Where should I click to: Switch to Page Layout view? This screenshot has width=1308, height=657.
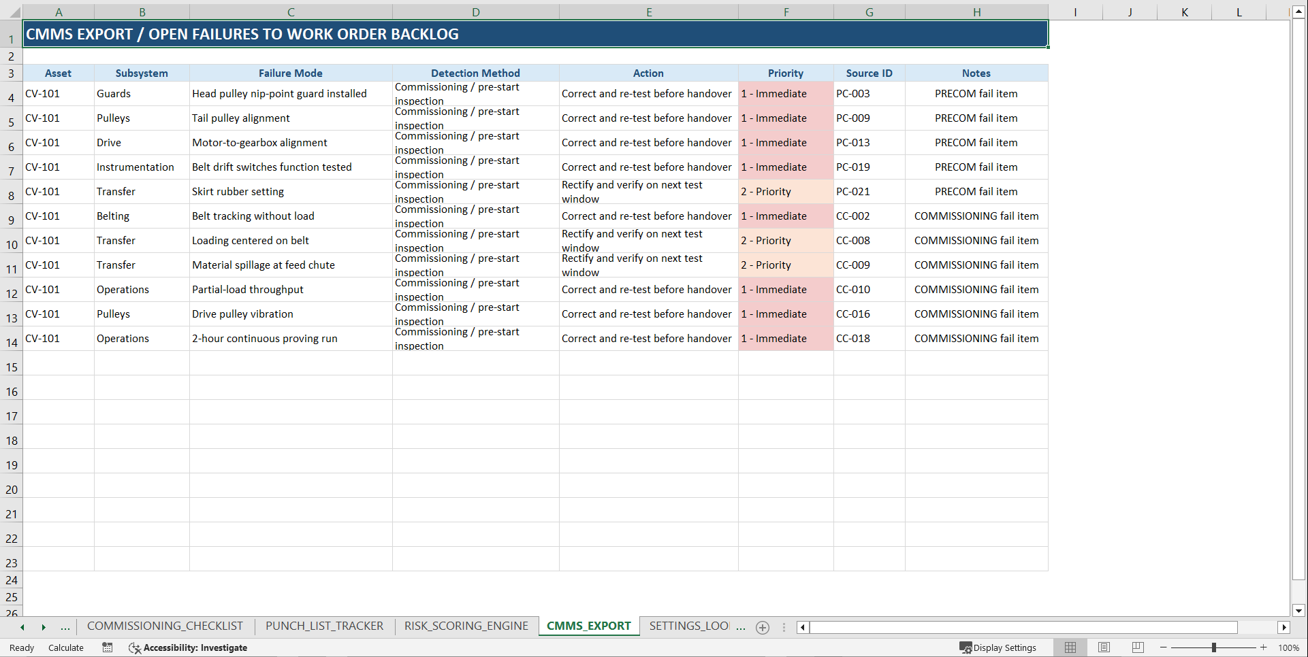click(x=1104, y=647)
